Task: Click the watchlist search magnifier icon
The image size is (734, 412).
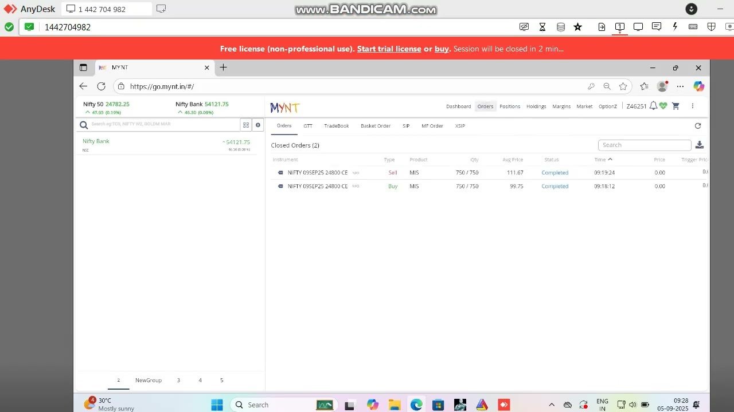Action: tap(84, 125)
